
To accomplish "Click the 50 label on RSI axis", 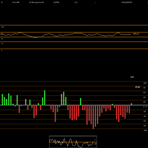I will point(2,39).
